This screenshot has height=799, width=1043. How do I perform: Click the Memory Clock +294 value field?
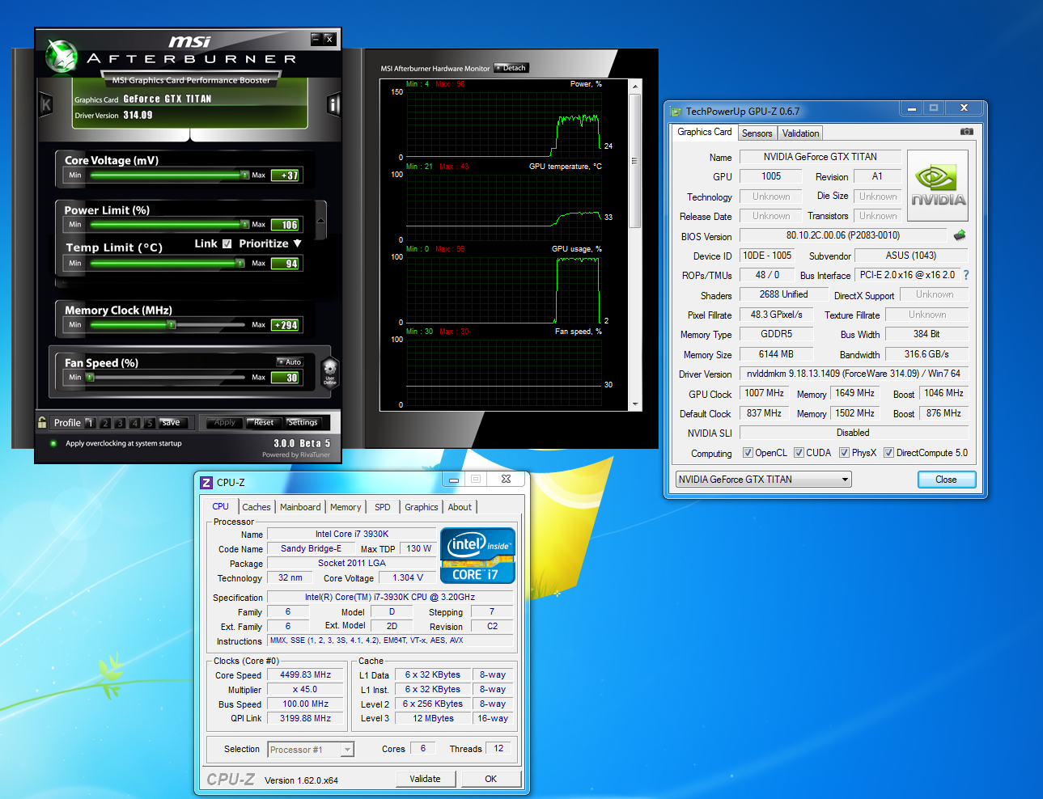(x=286, y=324)
